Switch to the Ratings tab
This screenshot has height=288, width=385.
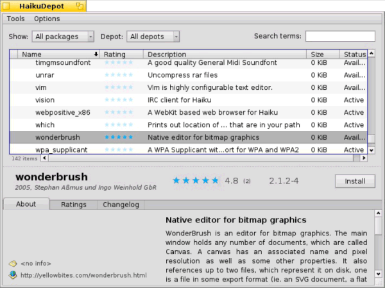coord(74,205)
